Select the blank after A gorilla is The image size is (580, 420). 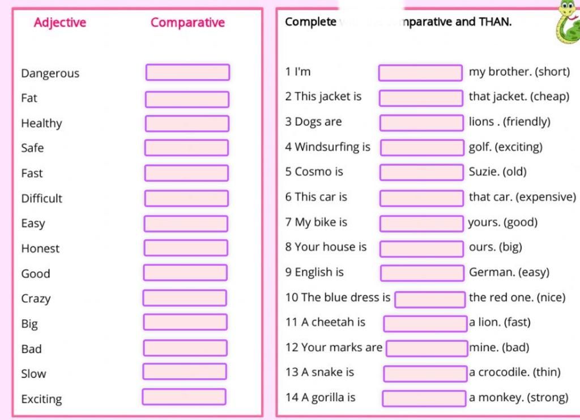pyautogui.click(x=424, y=398)
